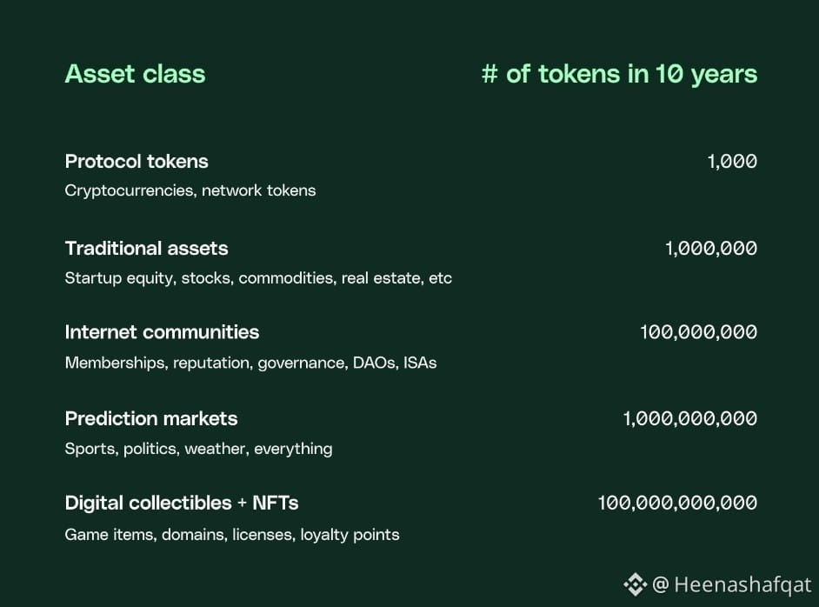Select the 'Prediction markets' row title

point(151,418)
